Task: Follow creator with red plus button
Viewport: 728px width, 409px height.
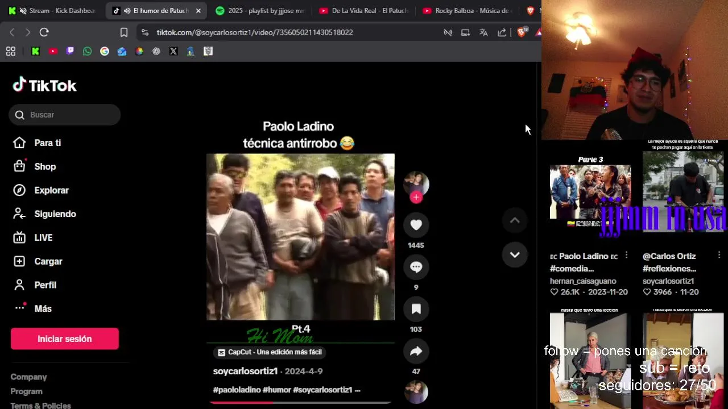Action: [416, 197]
